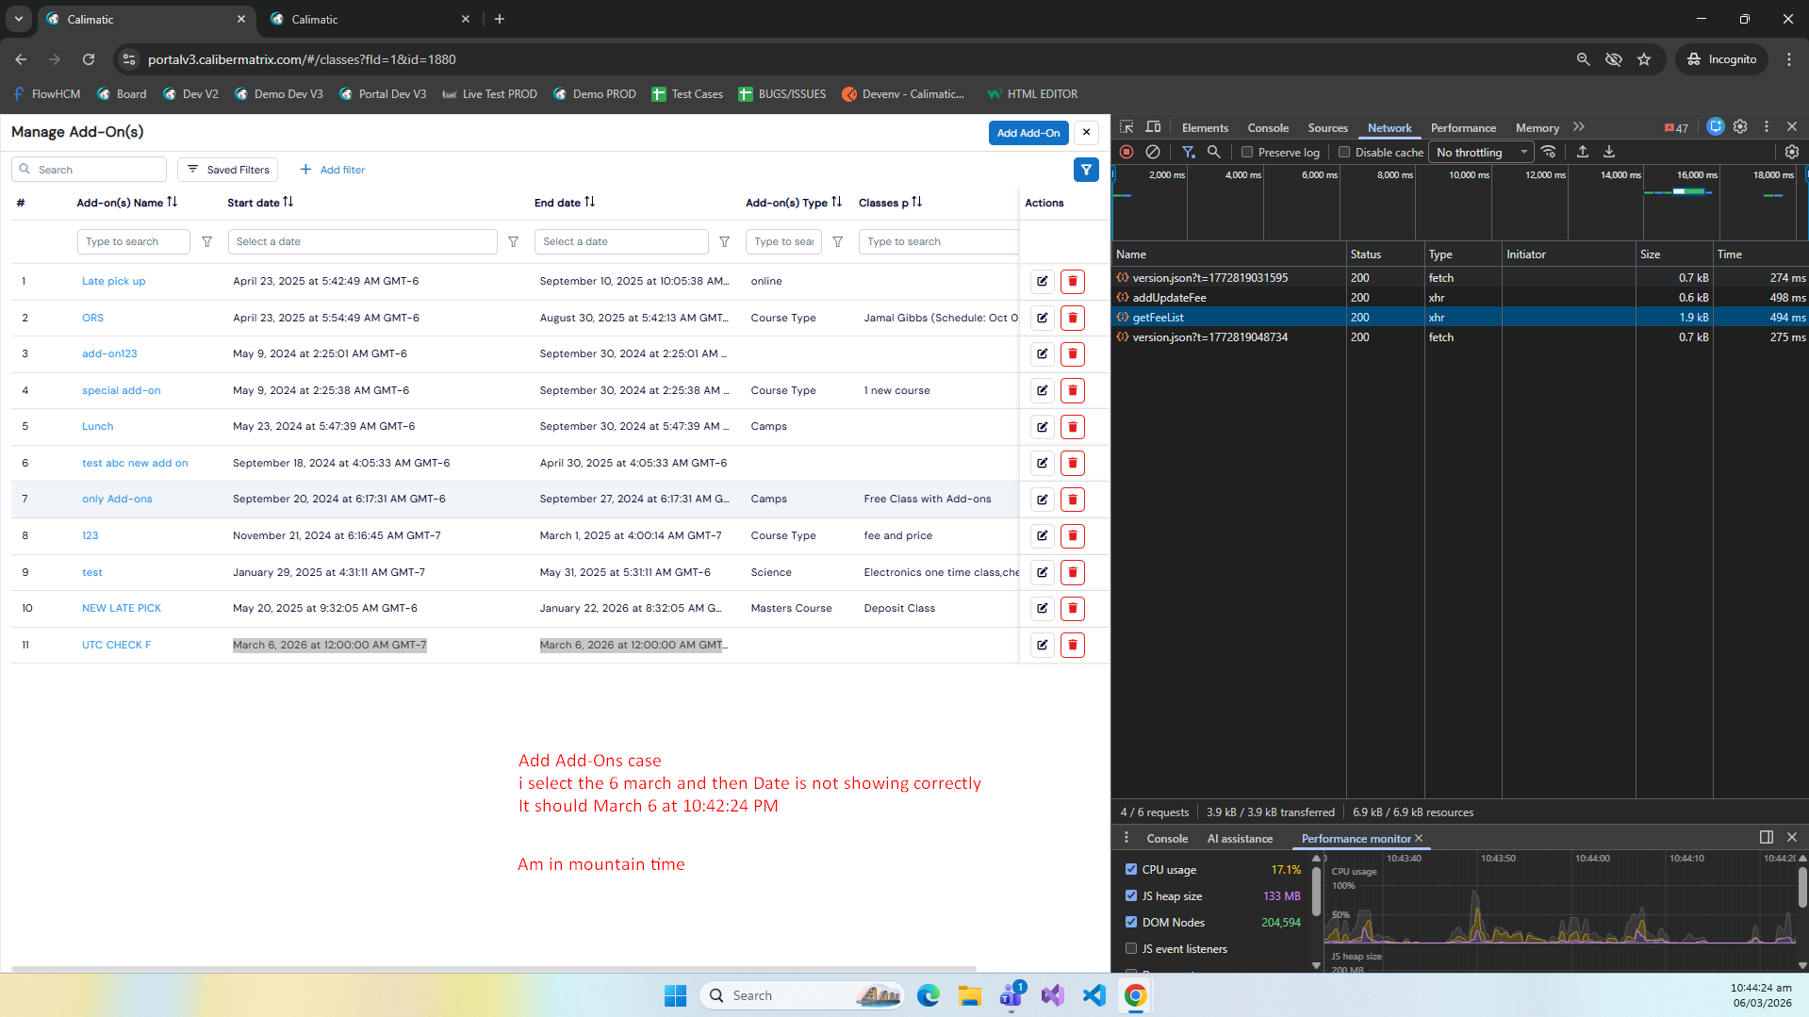This screenshot has width=1809, height=1017.
Task: Open the only Add-ons link
Action: tap(117, 499)
